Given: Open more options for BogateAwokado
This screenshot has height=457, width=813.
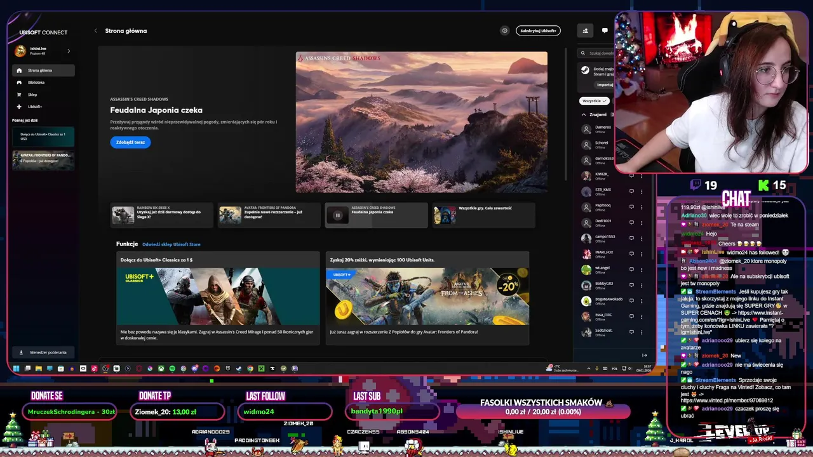Looking at the screenshot, I should (642, 301).
